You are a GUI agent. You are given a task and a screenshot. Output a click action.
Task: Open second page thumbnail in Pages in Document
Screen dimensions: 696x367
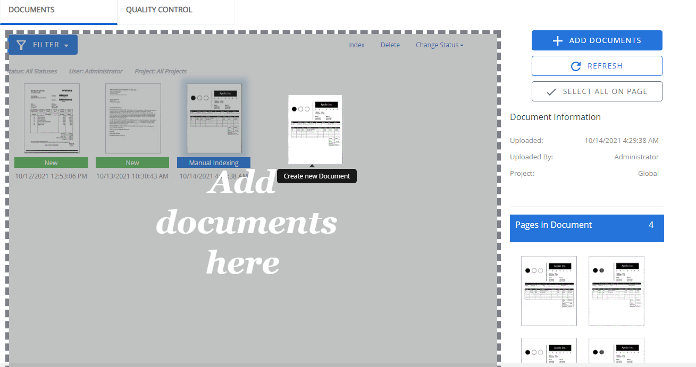coord(616,291)
